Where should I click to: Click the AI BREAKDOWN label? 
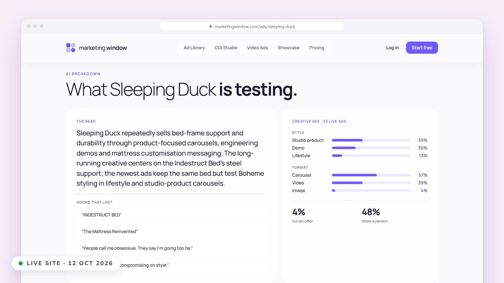point(83,74)
